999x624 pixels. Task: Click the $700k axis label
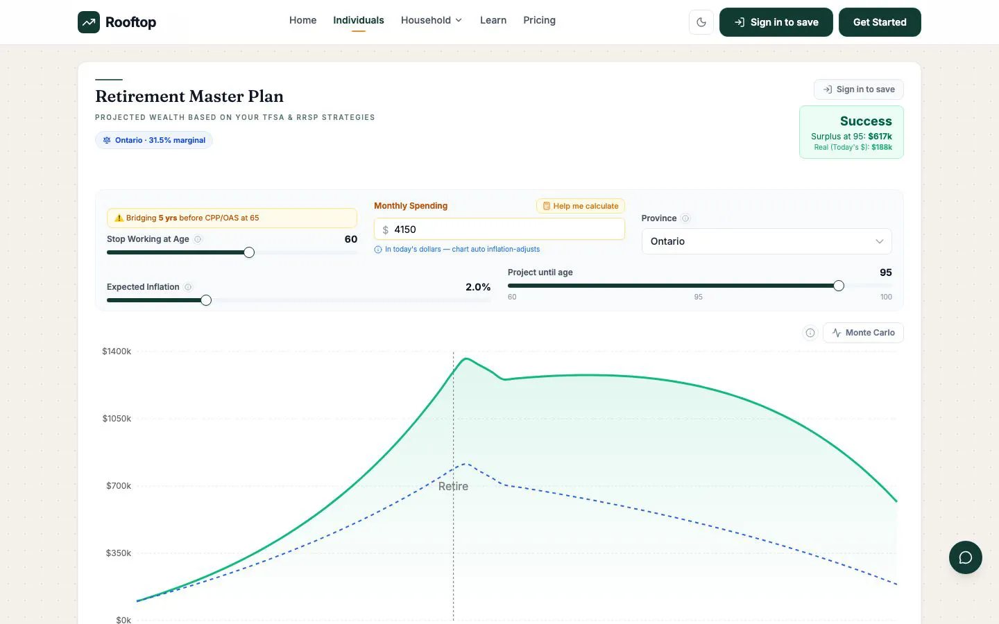(x=119, y=486)
